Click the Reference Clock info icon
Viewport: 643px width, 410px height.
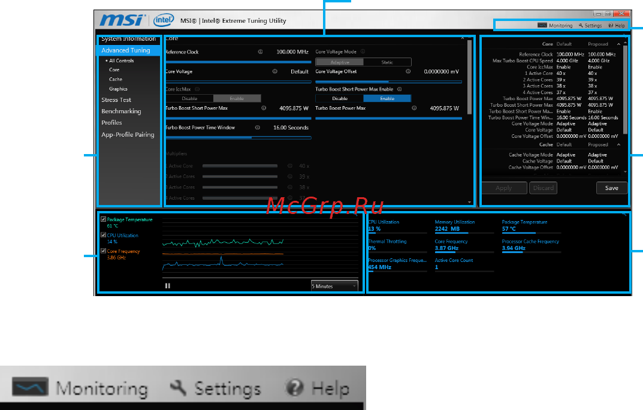point(260,52)
